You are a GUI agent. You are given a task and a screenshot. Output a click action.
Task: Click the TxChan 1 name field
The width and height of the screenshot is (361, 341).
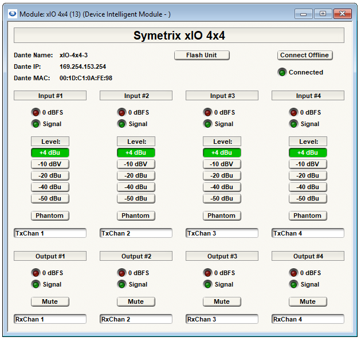pyautogui.click(x=50, y=233)
